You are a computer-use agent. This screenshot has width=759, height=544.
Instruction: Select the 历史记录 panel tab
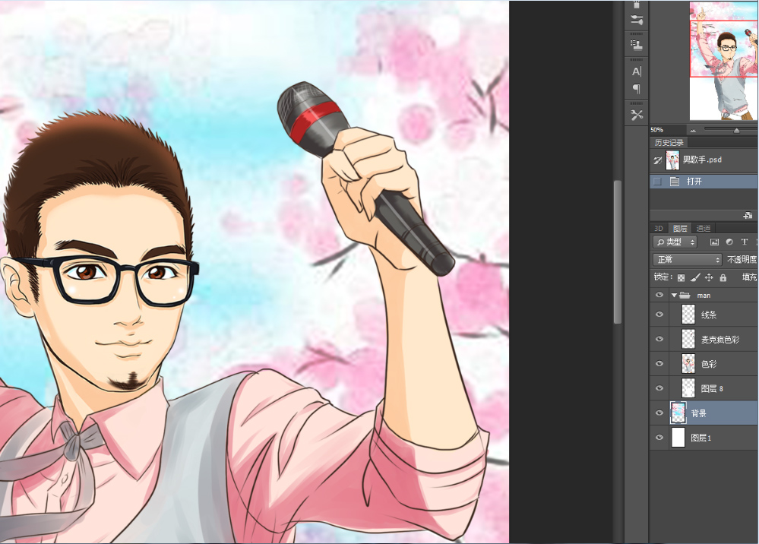669,143
